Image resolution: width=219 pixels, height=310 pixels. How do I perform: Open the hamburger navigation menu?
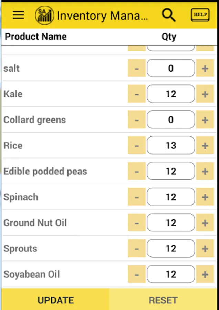(x=18, y=15)
